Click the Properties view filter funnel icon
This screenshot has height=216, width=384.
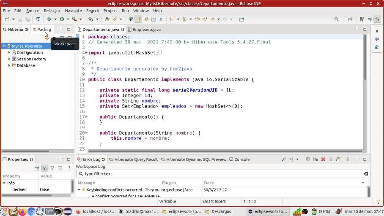click(52, 168)
